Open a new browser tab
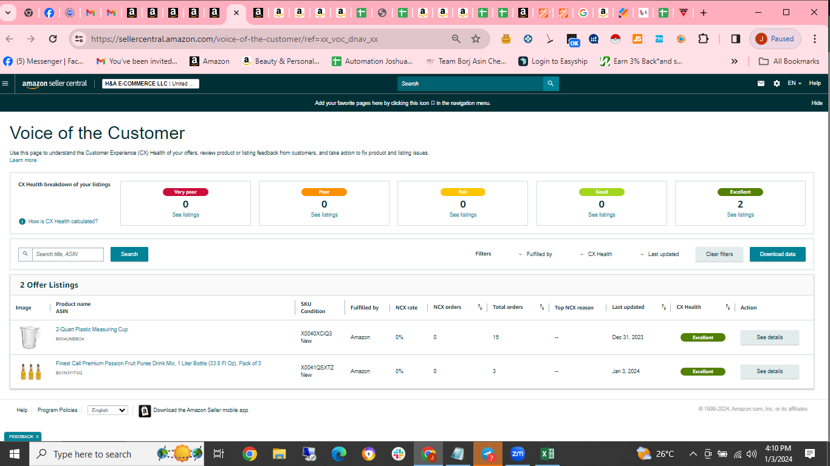Image resolution: width=830 pixels, height=466 pixels. pos(703,13)
